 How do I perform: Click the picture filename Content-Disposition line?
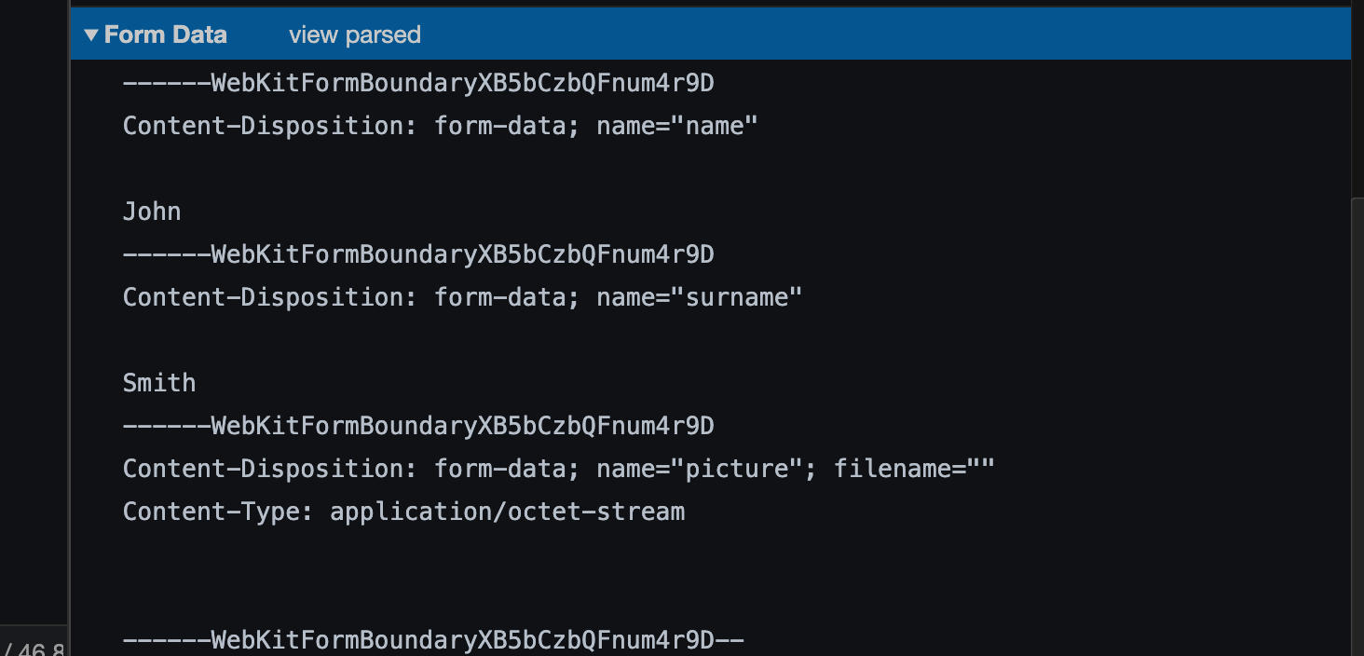tap(559, 469)
